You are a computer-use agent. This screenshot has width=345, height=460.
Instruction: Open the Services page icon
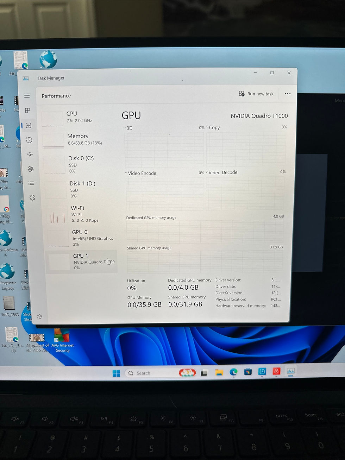coord(32,198)
